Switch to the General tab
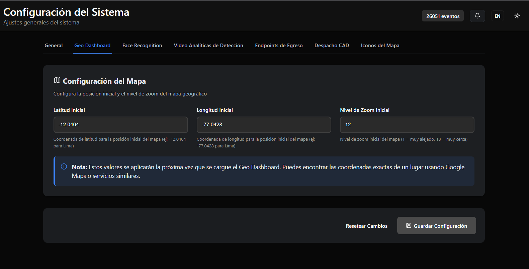 pos(54,46)
